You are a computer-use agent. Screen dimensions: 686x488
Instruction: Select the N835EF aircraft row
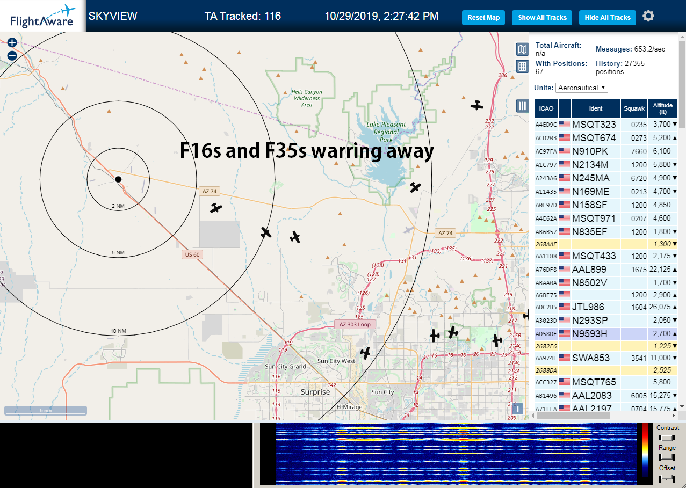(x=606, y=231)
